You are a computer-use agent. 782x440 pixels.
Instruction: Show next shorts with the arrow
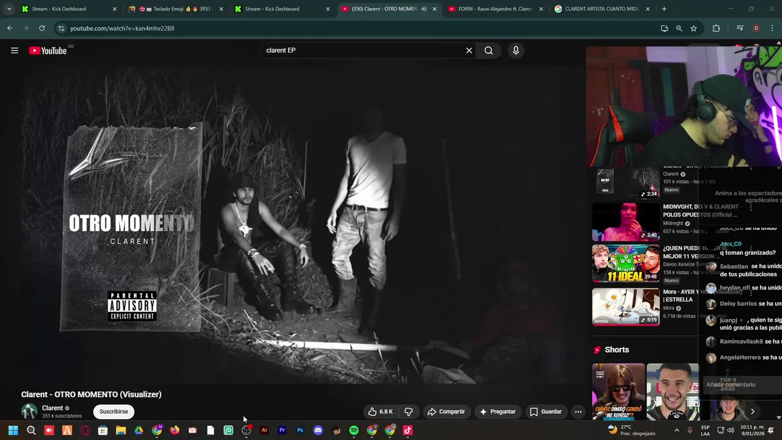coord(752,412)
